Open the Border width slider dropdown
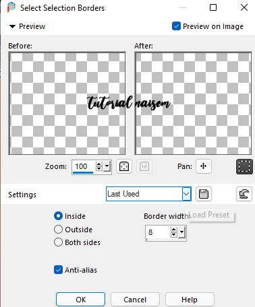Screen dimensions: 255x307 click(x=182, y=232)
